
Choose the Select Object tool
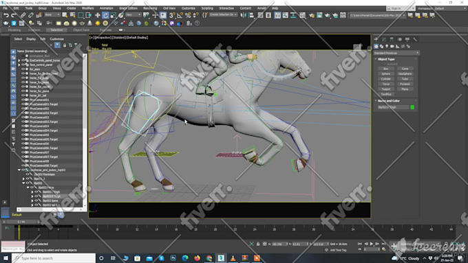[x=65, y=15]
